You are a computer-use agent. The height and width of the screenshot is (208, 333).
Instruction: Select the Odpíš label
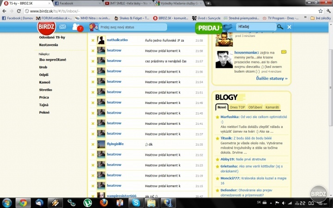[44, 75]
